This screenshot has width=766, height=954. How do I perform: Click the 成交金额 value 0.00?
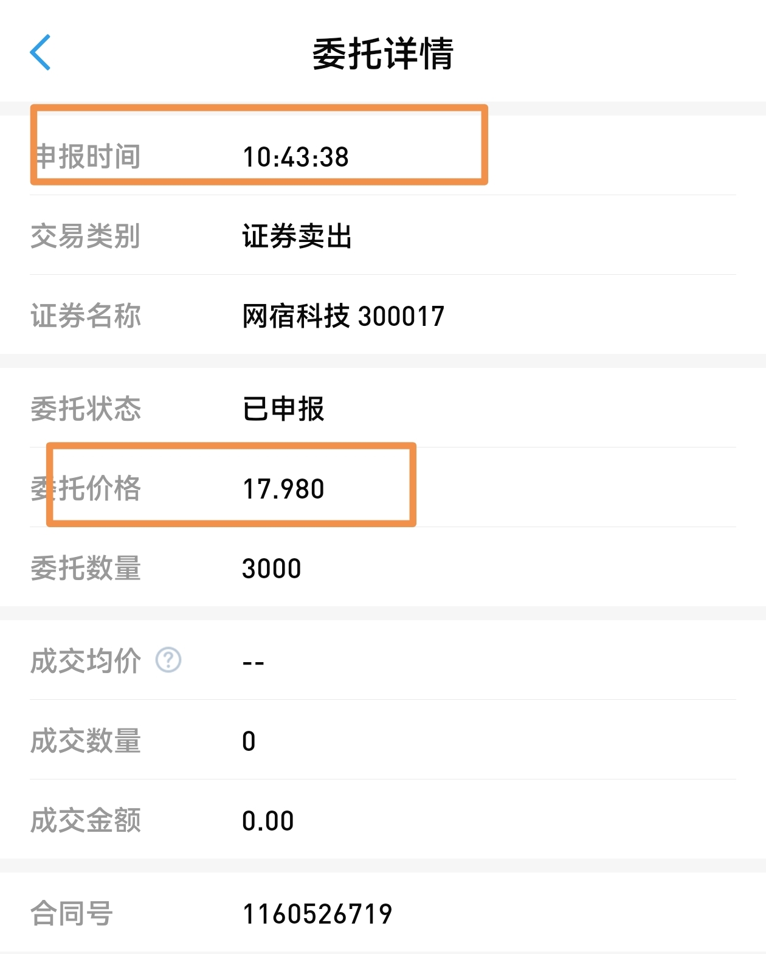267,821
